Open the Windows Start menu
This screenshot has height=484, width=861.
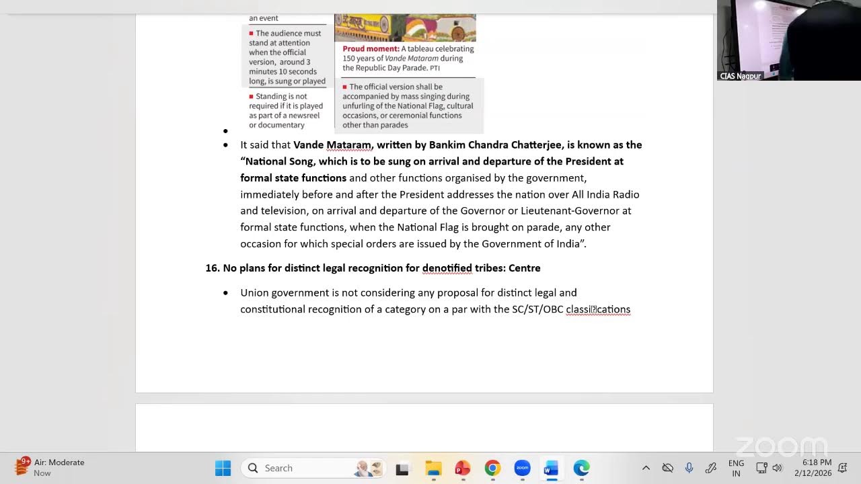point(223,468)
